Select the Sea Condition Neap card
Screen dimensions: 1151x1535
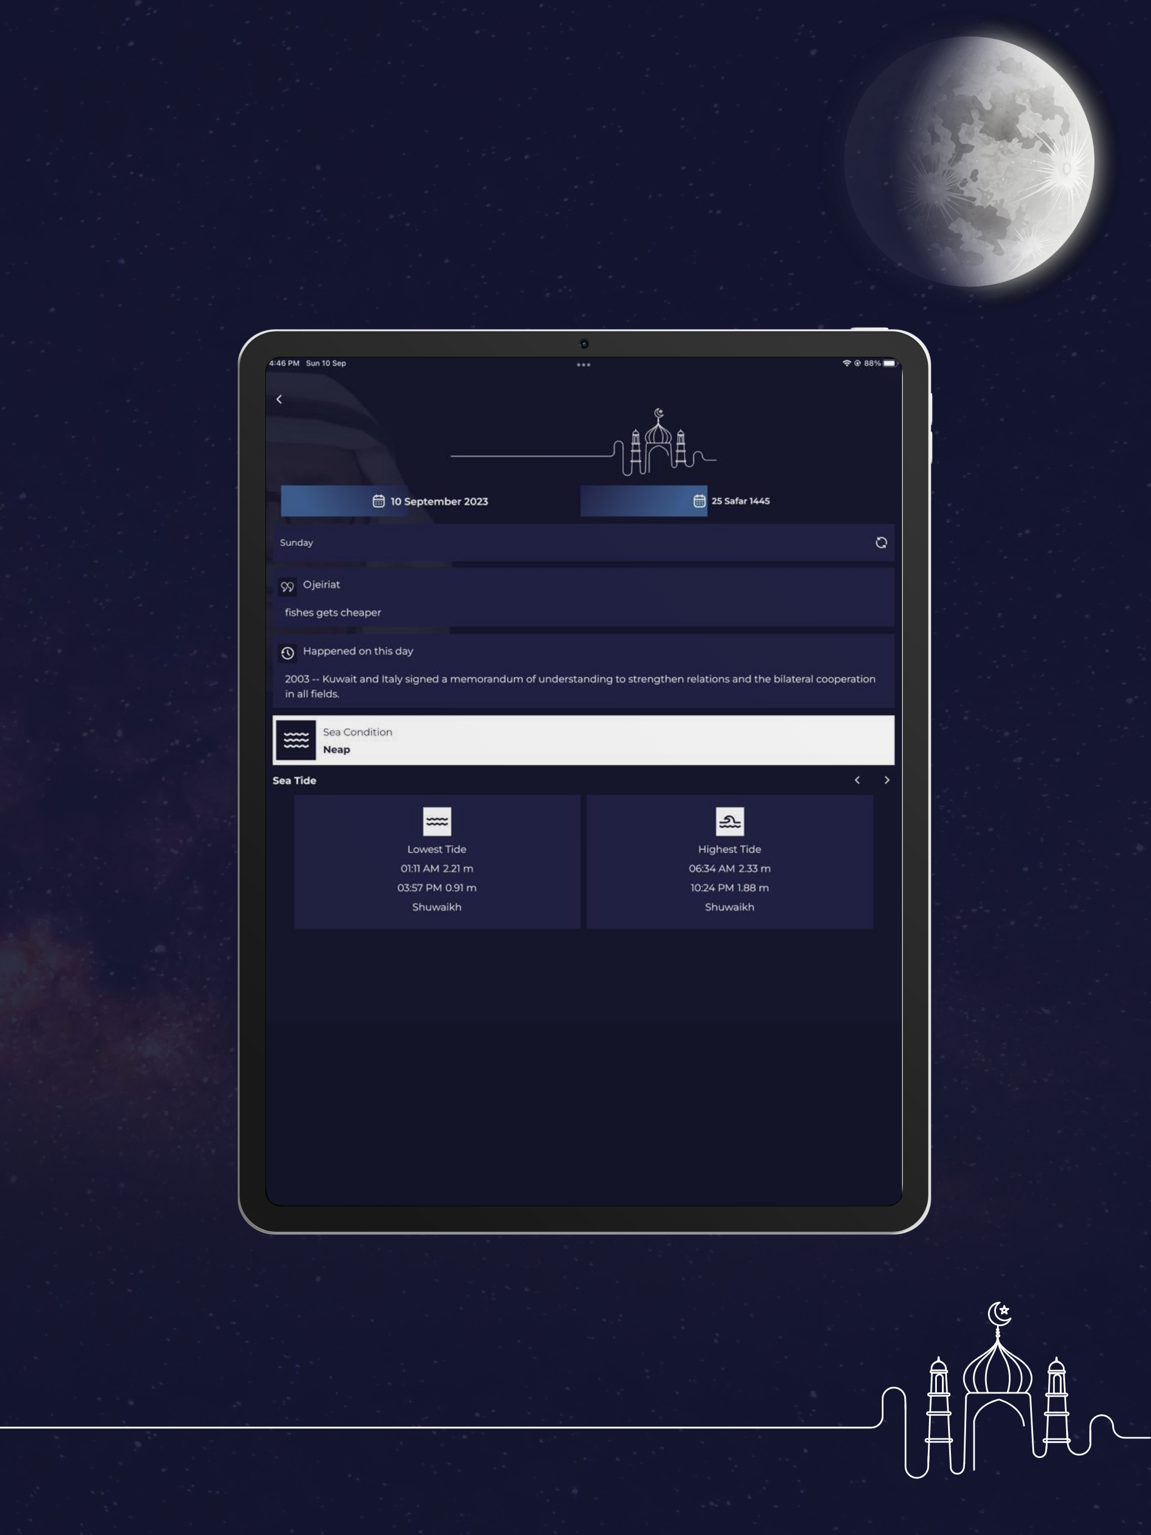tap(583, 741)
